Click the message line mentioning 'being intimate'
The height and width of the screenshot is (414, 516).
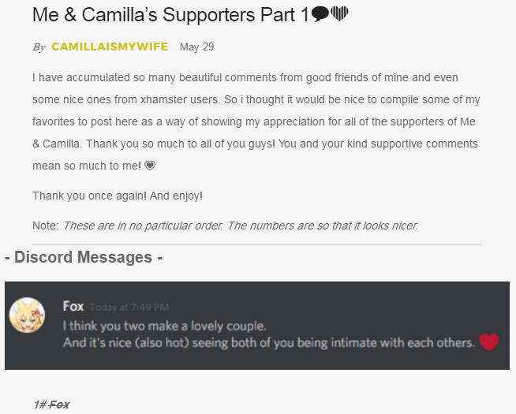point(269,343)
